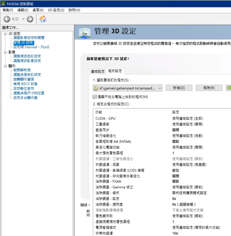Select 消除鋸齒 - FXAA row
Viewport: 231px width, 236px height.
(x=162, y=182)
